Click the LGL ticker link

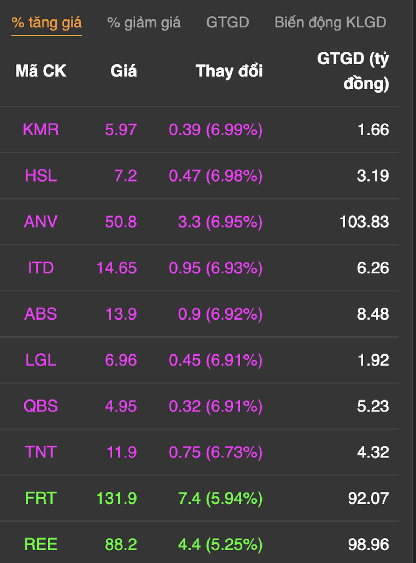coord(41,360)
